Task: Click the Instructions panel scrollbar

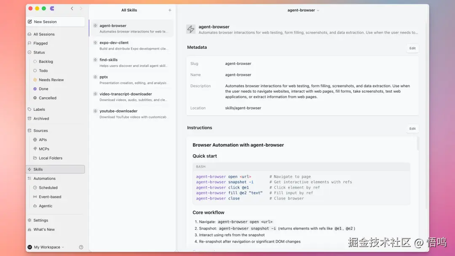Action: [418, 143]
